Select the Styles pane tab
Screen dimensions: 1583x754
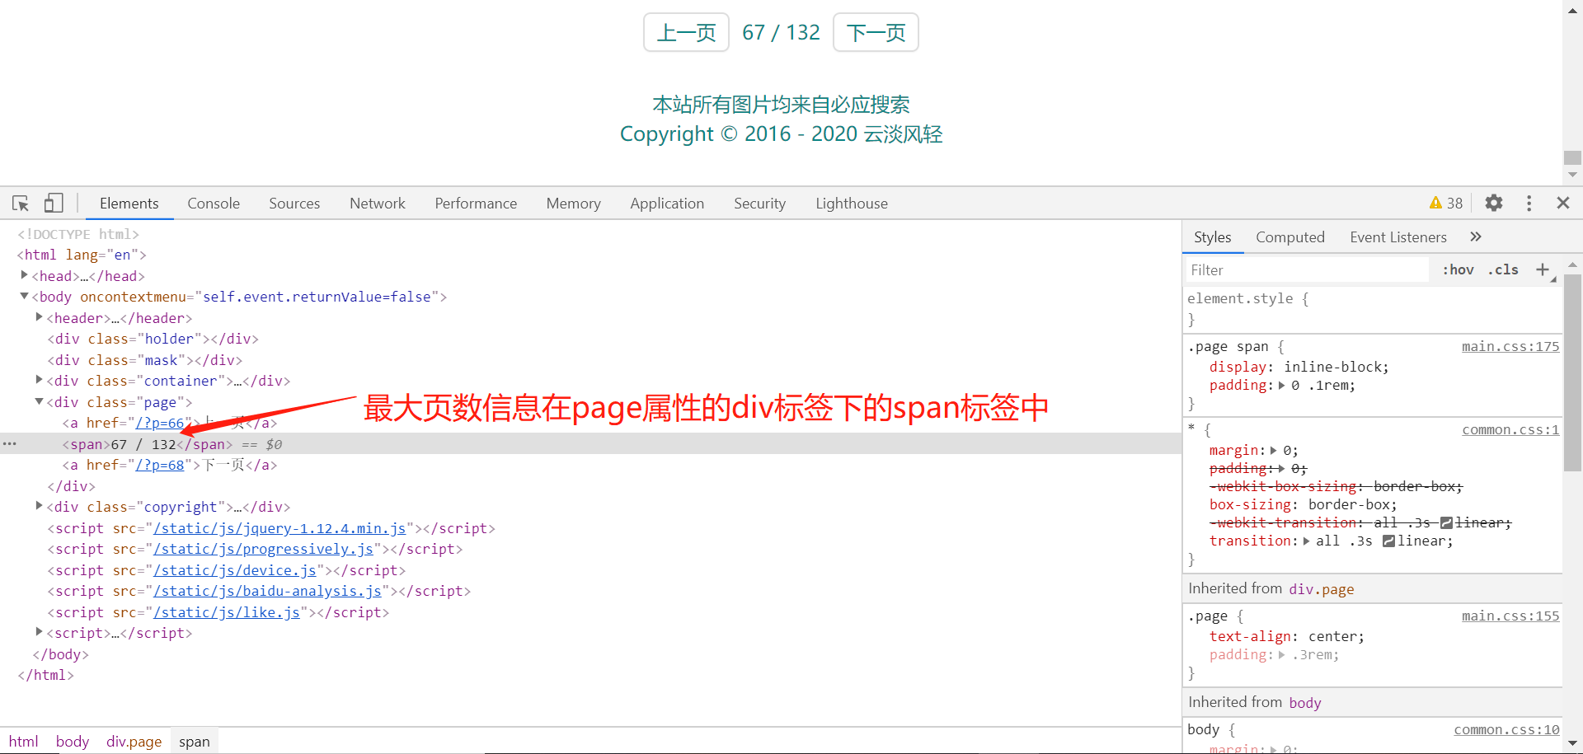pyautogui.click(x=1212, y=237)
